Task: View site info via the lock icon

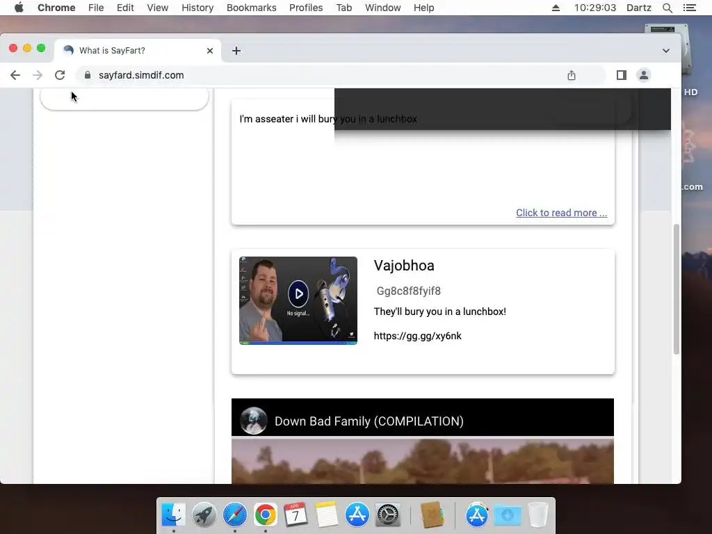Action: click(88, 75)
